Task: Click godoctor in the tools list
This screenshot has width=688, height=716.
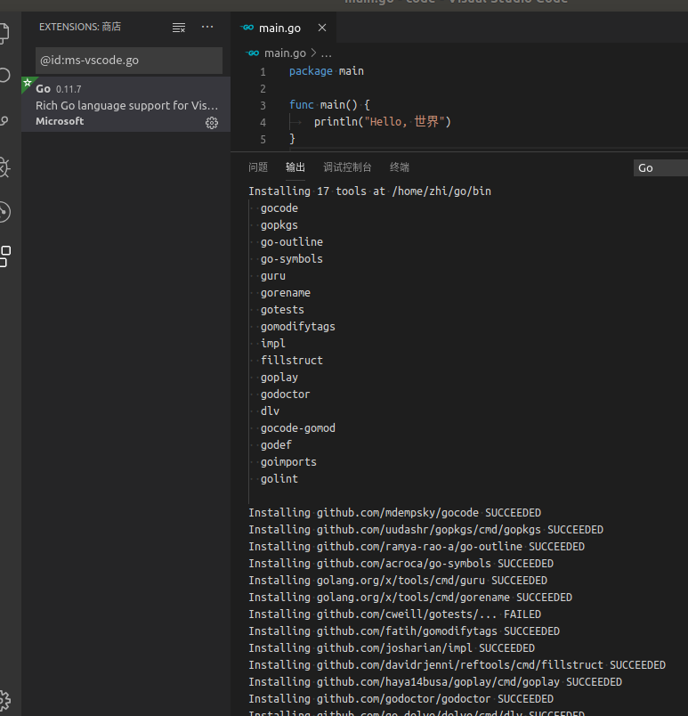Action: (x=285, y=395)
